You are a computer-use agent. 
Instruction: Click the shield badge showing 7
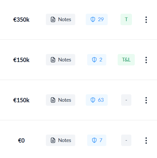[97, 140]
